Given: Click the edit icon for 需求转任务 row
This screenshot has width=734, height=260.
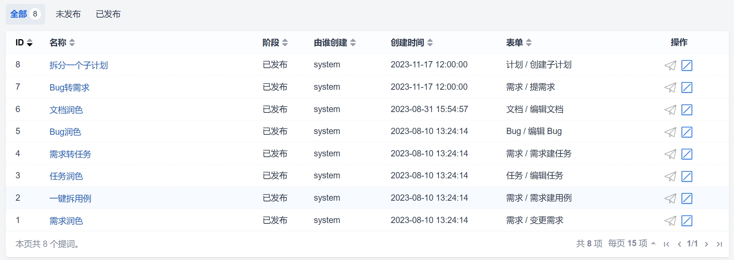Looking at the screenshot, I should tap(687, 154).
